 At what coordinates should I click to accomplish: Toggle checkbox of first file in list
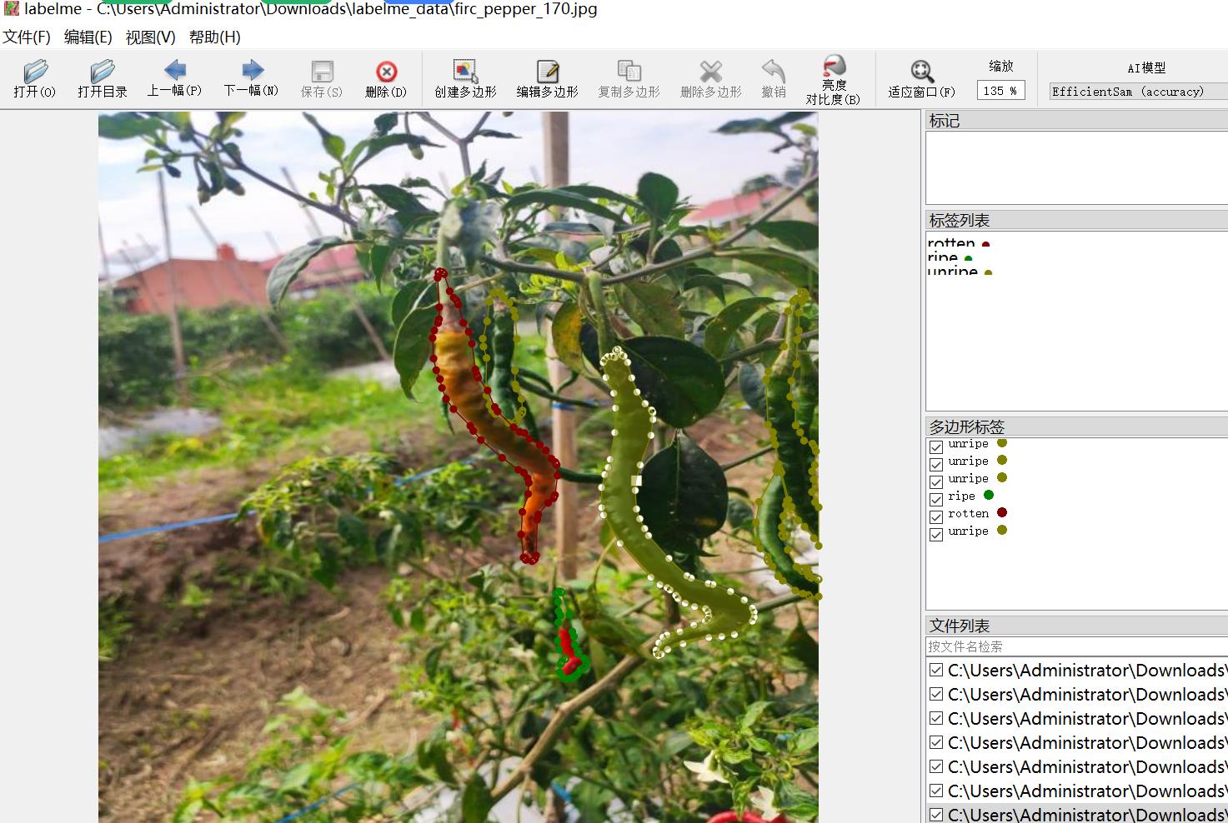pos(936,671)
